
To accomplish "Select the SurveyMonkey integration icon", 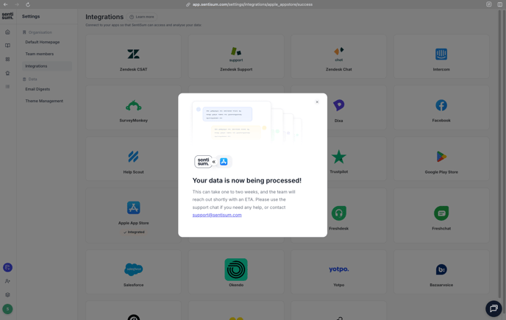I will (133, 105).
